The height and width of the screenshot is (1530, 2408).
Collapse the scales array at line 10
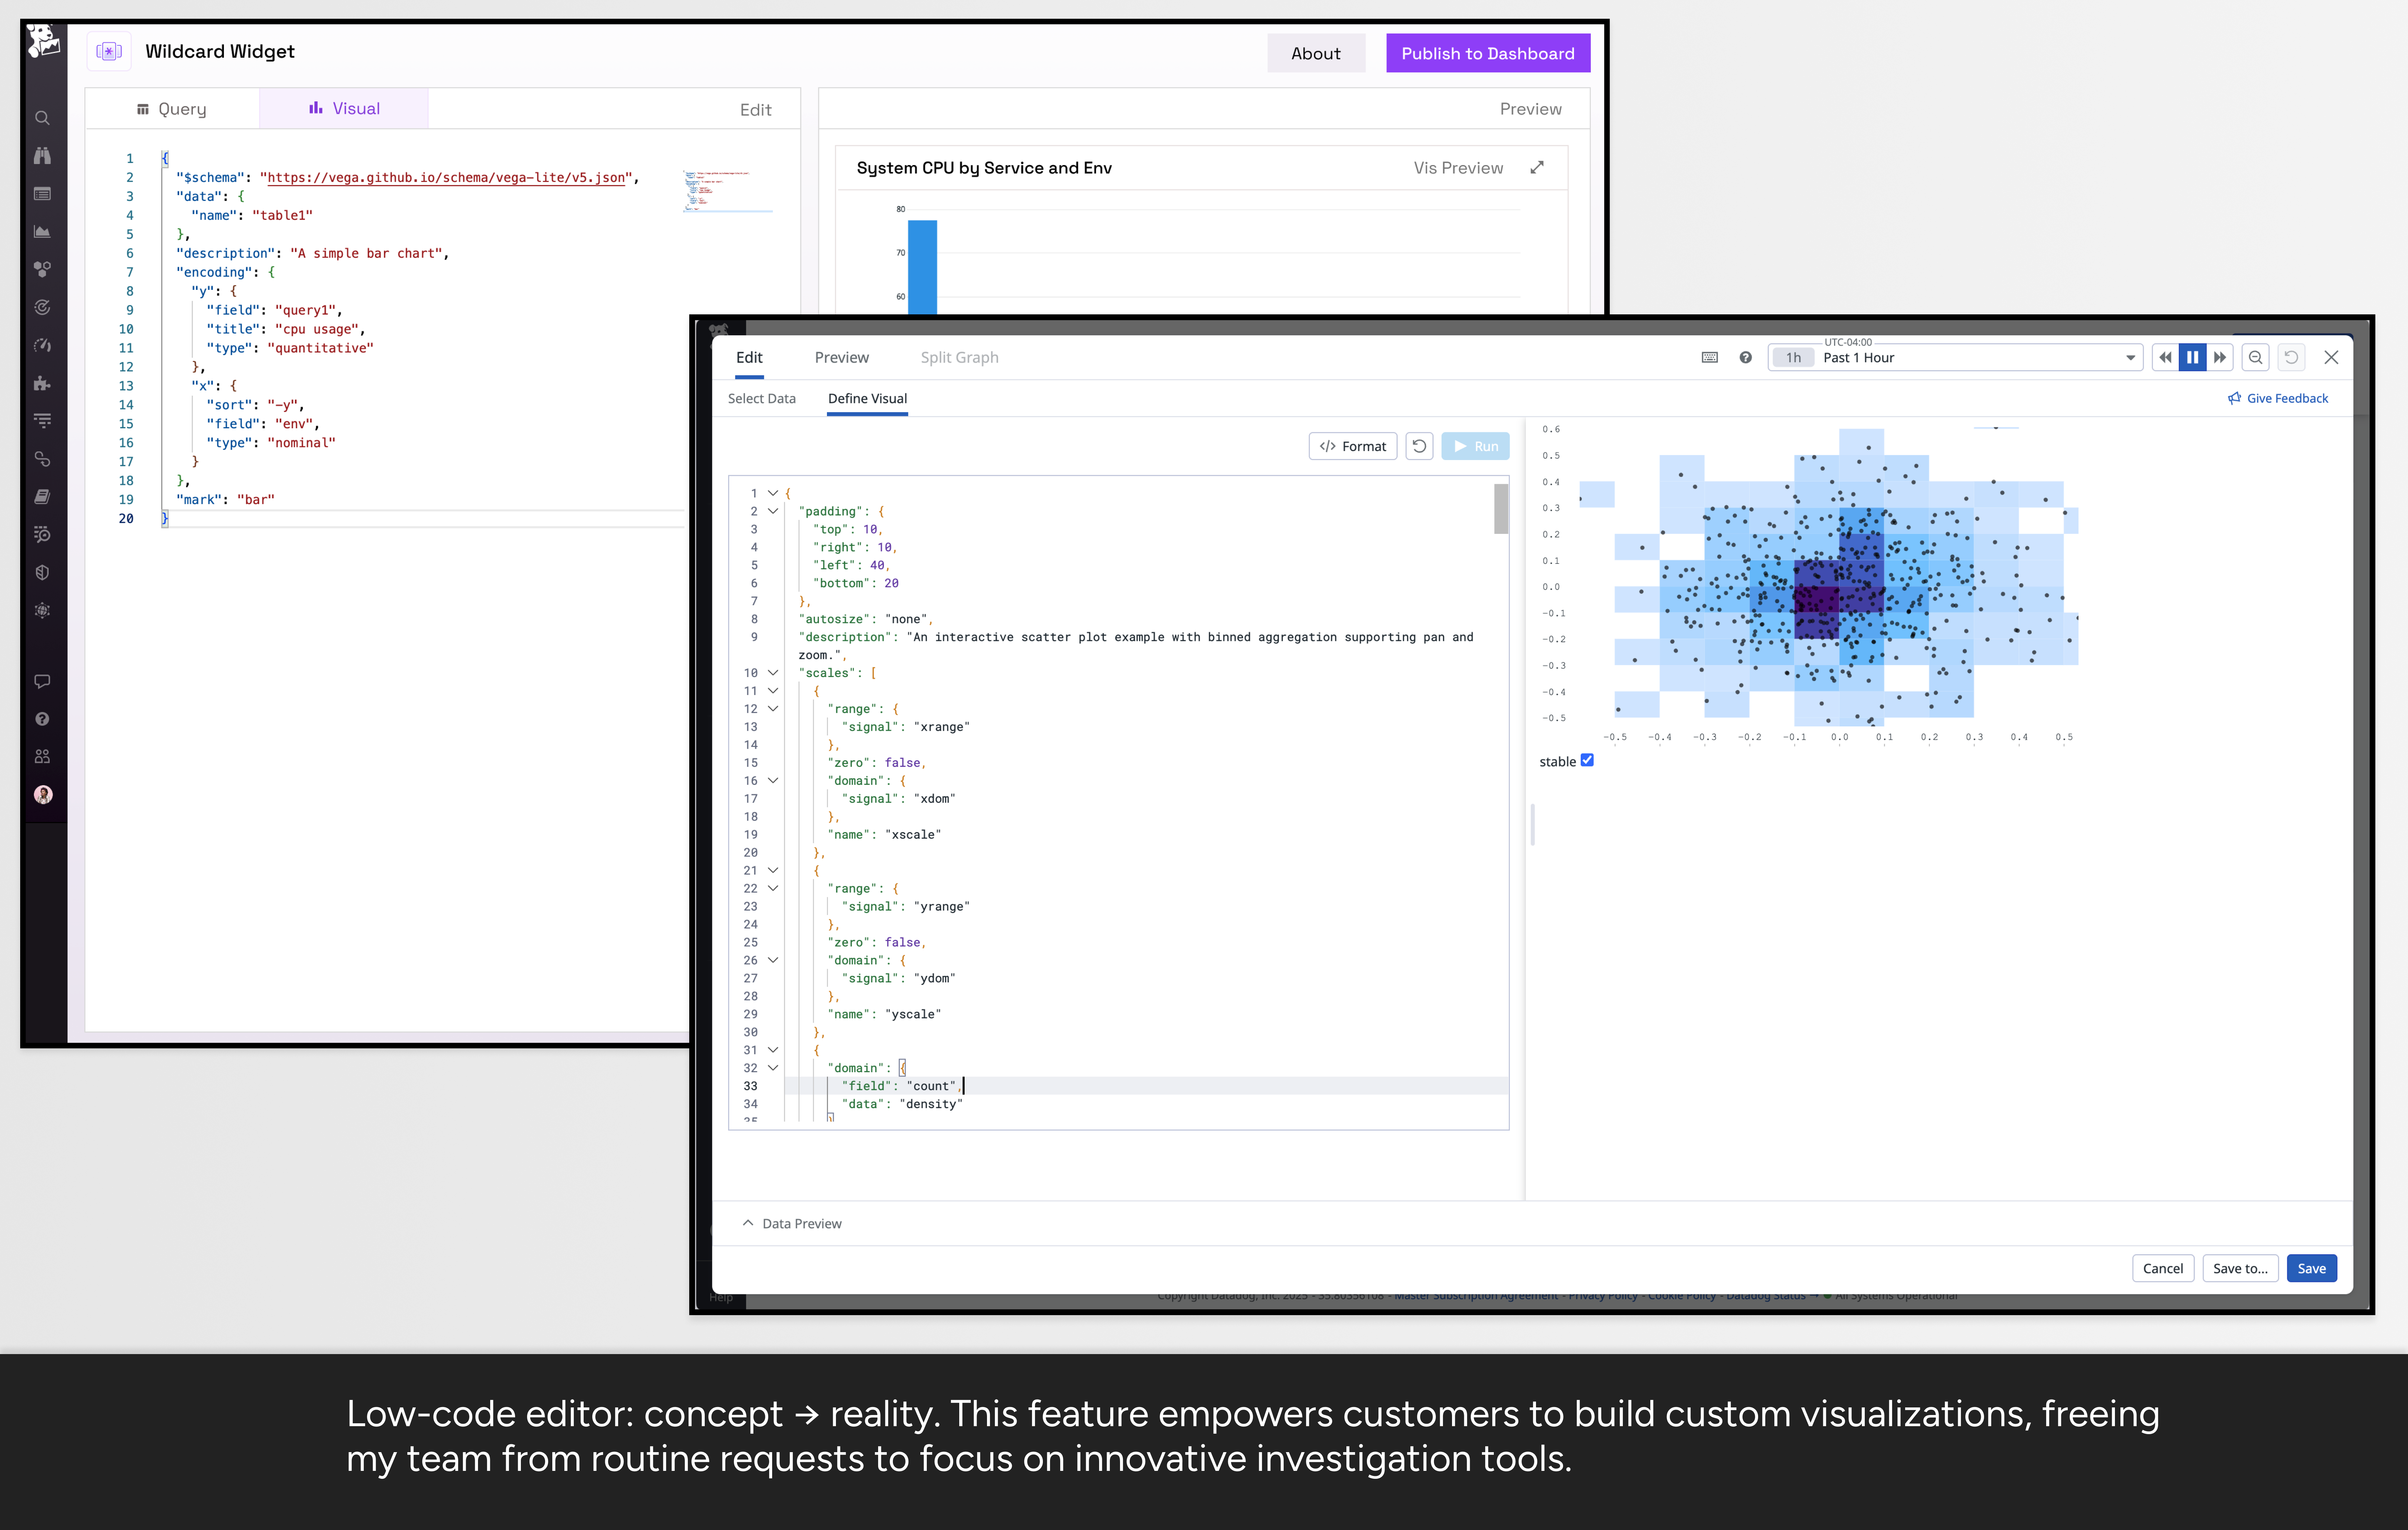773,673
